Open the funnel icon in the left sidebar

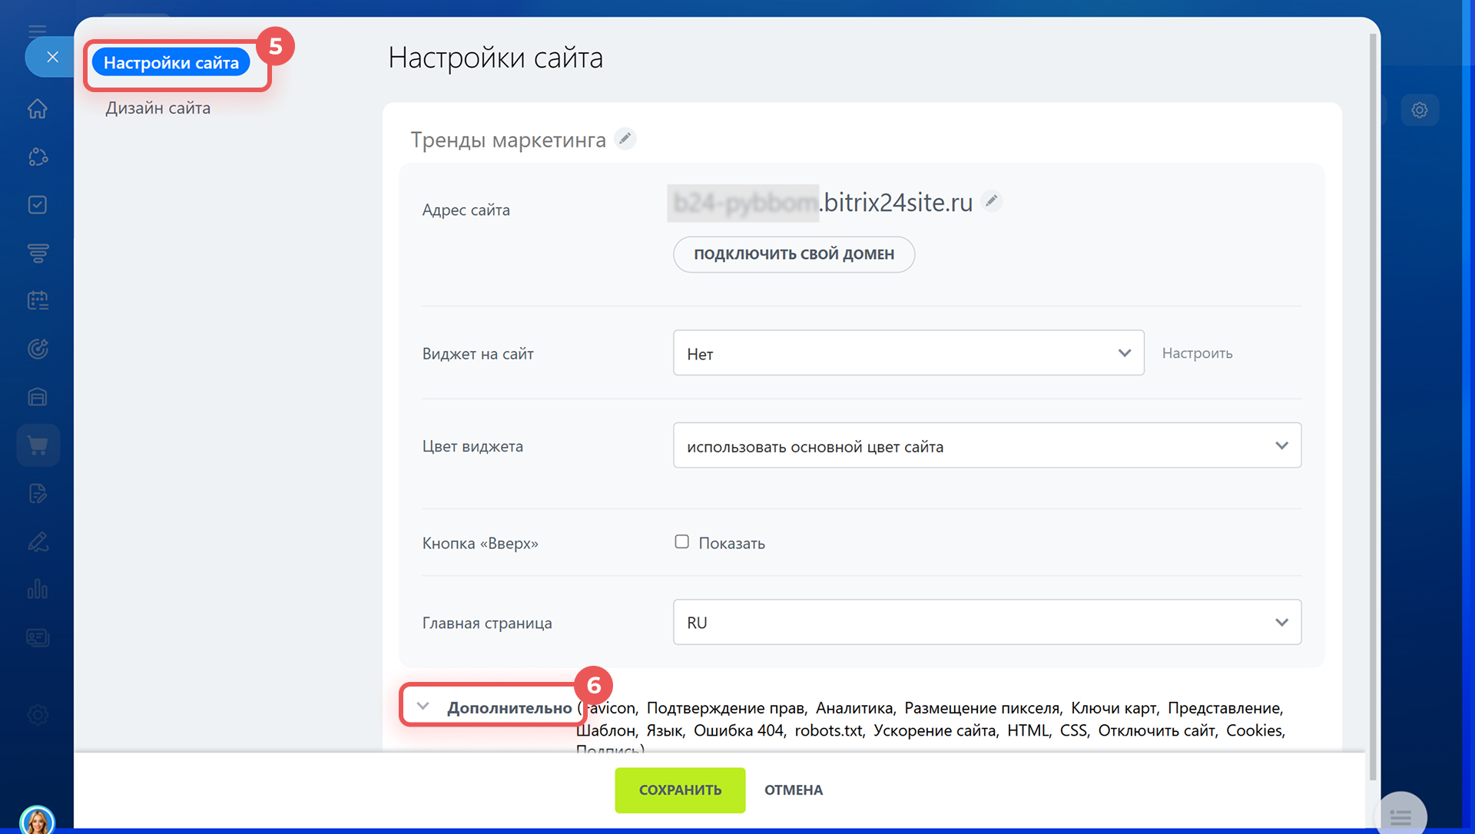pos(38,253)
